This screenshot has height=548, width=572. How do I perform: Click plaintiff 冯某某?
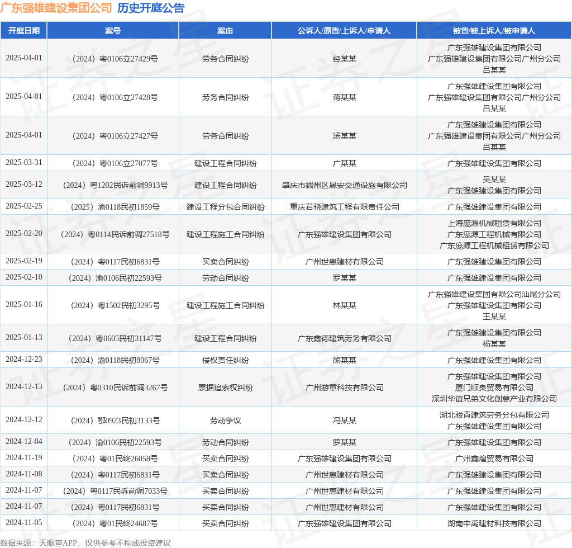344,421
